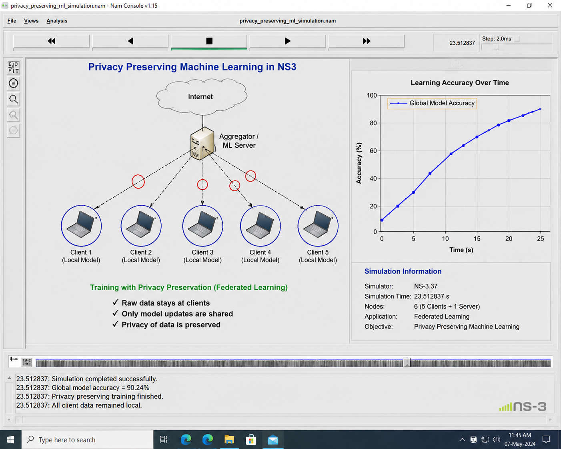This screenshot has width=561, height=449.
Task: Click the 'Simulation completed successfully' log line
Action: tap(87, 379)
